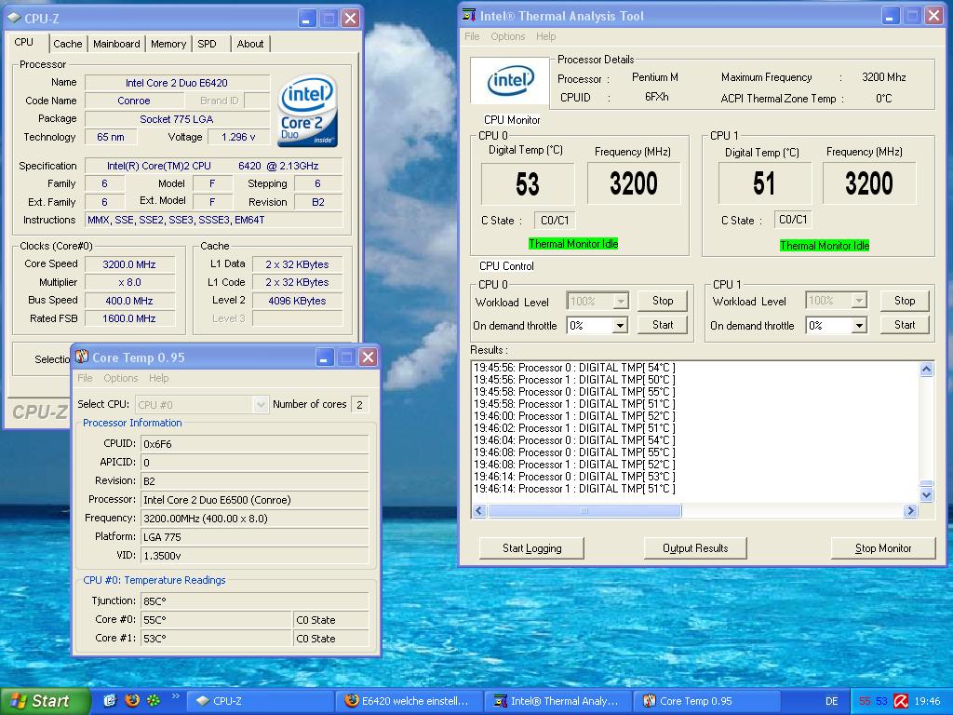Click the Output Results button
Screen dimensions: 953x715
(695, 547)
